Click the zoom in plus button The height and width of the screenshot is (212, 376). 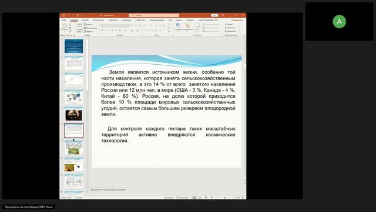[x=233, y=198]
